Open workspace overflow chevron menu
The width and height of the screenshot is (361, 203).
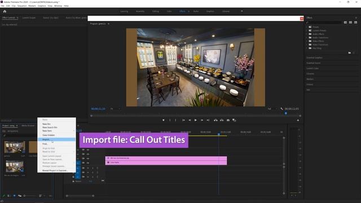[242, 11]
